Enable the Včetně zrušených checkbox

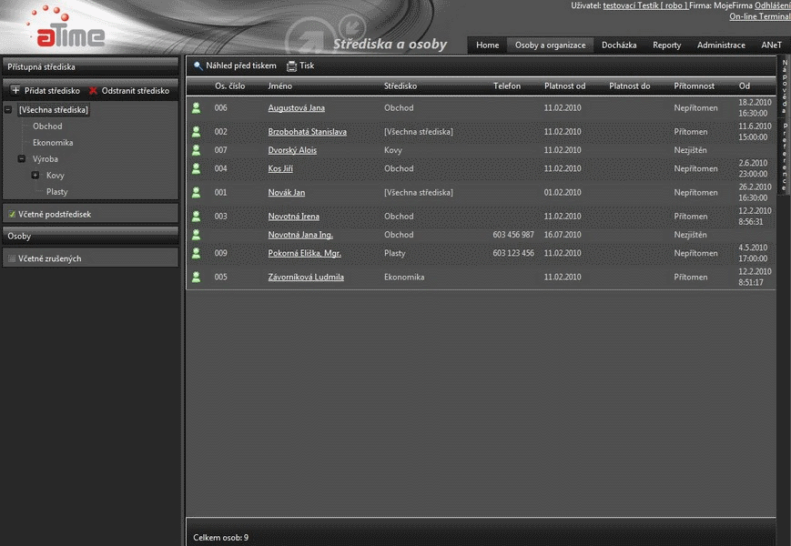(x=12, y=258)
